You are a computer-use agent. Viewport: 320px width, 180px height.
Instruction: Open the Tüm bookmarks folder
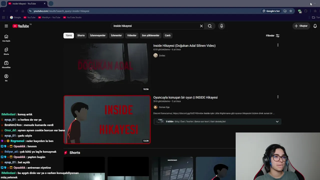coord(316,17)
